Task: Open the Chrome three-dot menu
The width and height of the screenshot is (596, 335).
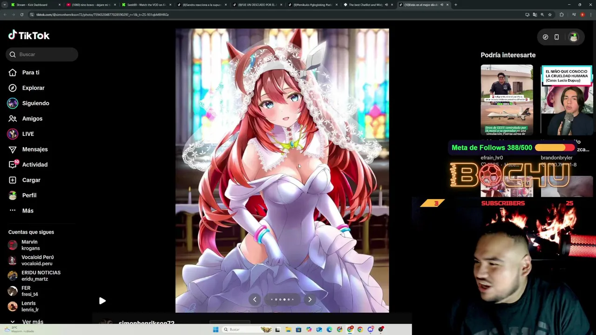Action: coord(591,14)
